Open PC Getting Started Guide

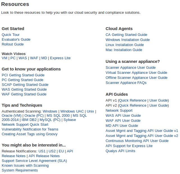click(22, 80)
